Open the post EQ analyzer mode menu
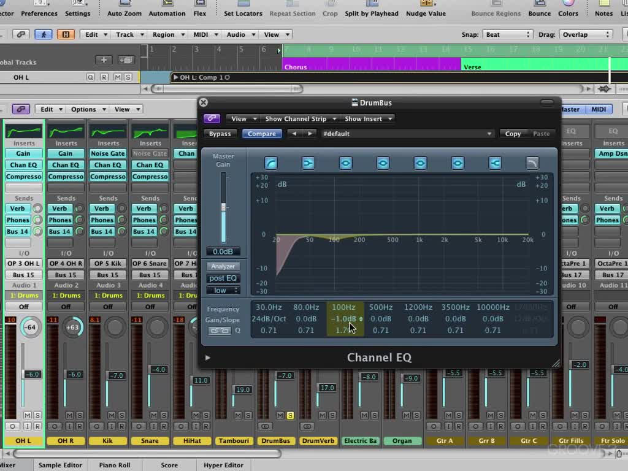The image size is (628, 471). point(223,278)
